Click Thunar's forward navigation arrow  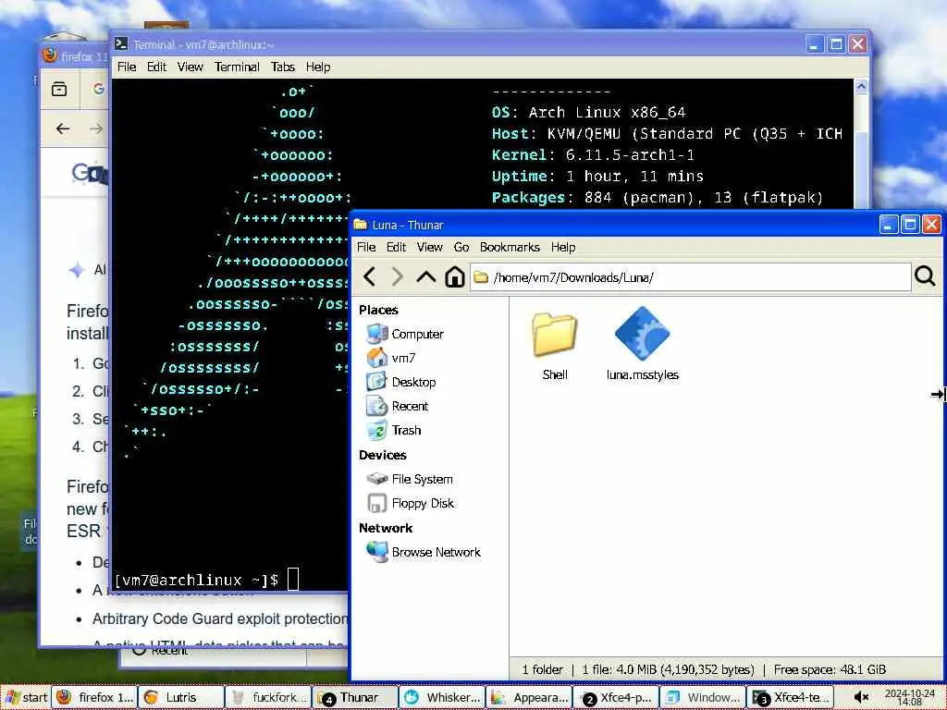397,277
